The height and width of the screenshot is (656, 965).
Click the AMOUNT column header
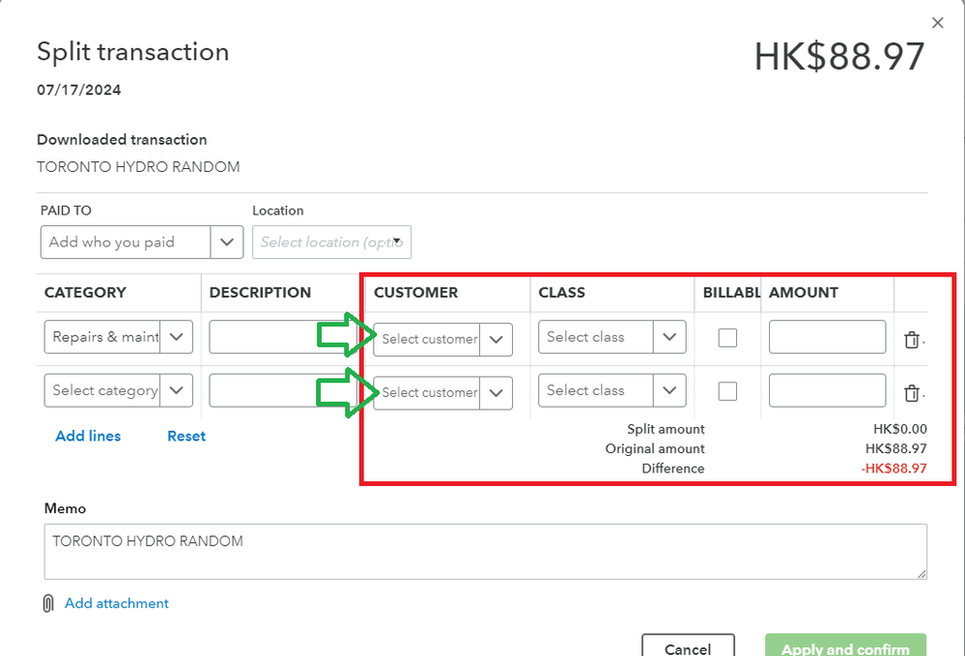click(804, 293)
